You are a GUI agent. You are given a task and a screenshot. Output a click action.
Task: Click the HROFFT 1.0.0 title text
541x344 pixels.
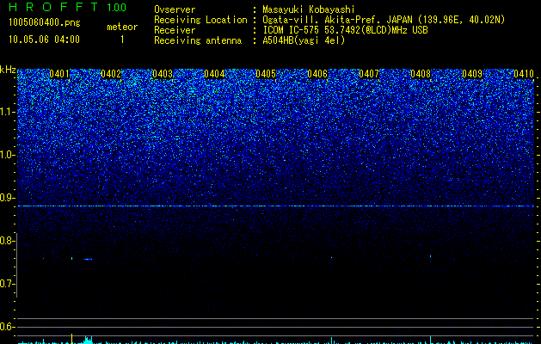point(67,7)
